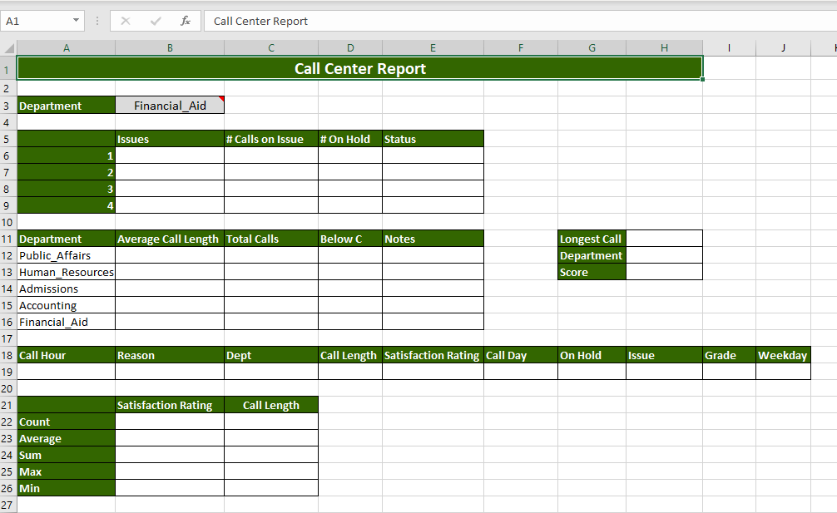Image resolution: width=837 pixels, height=513 pixels.
Task: Click the Call Center Report title cell
Action: coord(359,68)
